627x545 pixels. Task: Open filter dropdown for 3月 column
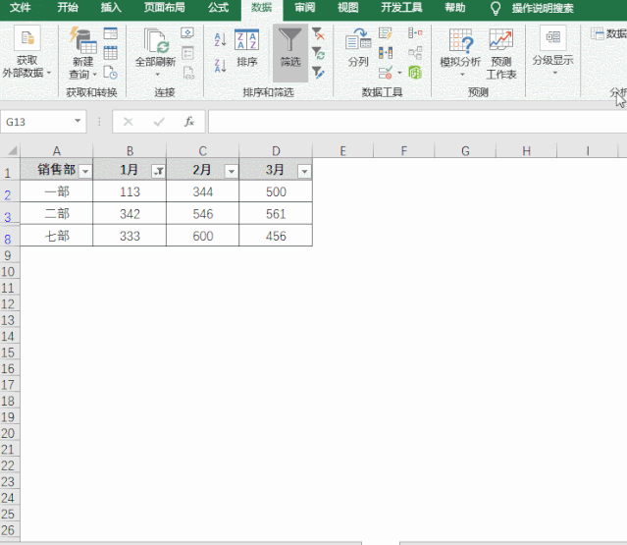pyautogui.click(x=304, y=172)
